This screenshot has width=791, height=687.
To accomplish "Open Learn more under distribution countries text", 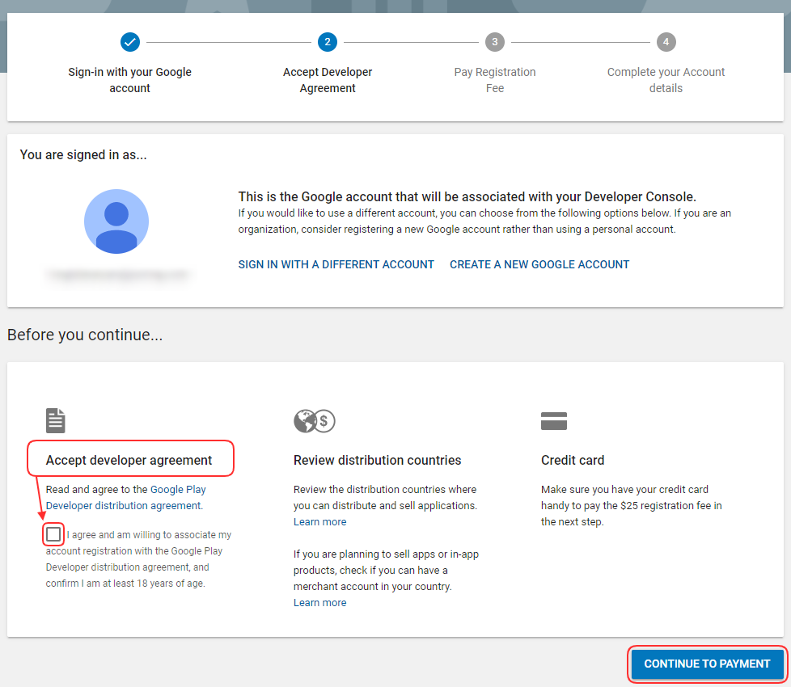I will (319, 521).
